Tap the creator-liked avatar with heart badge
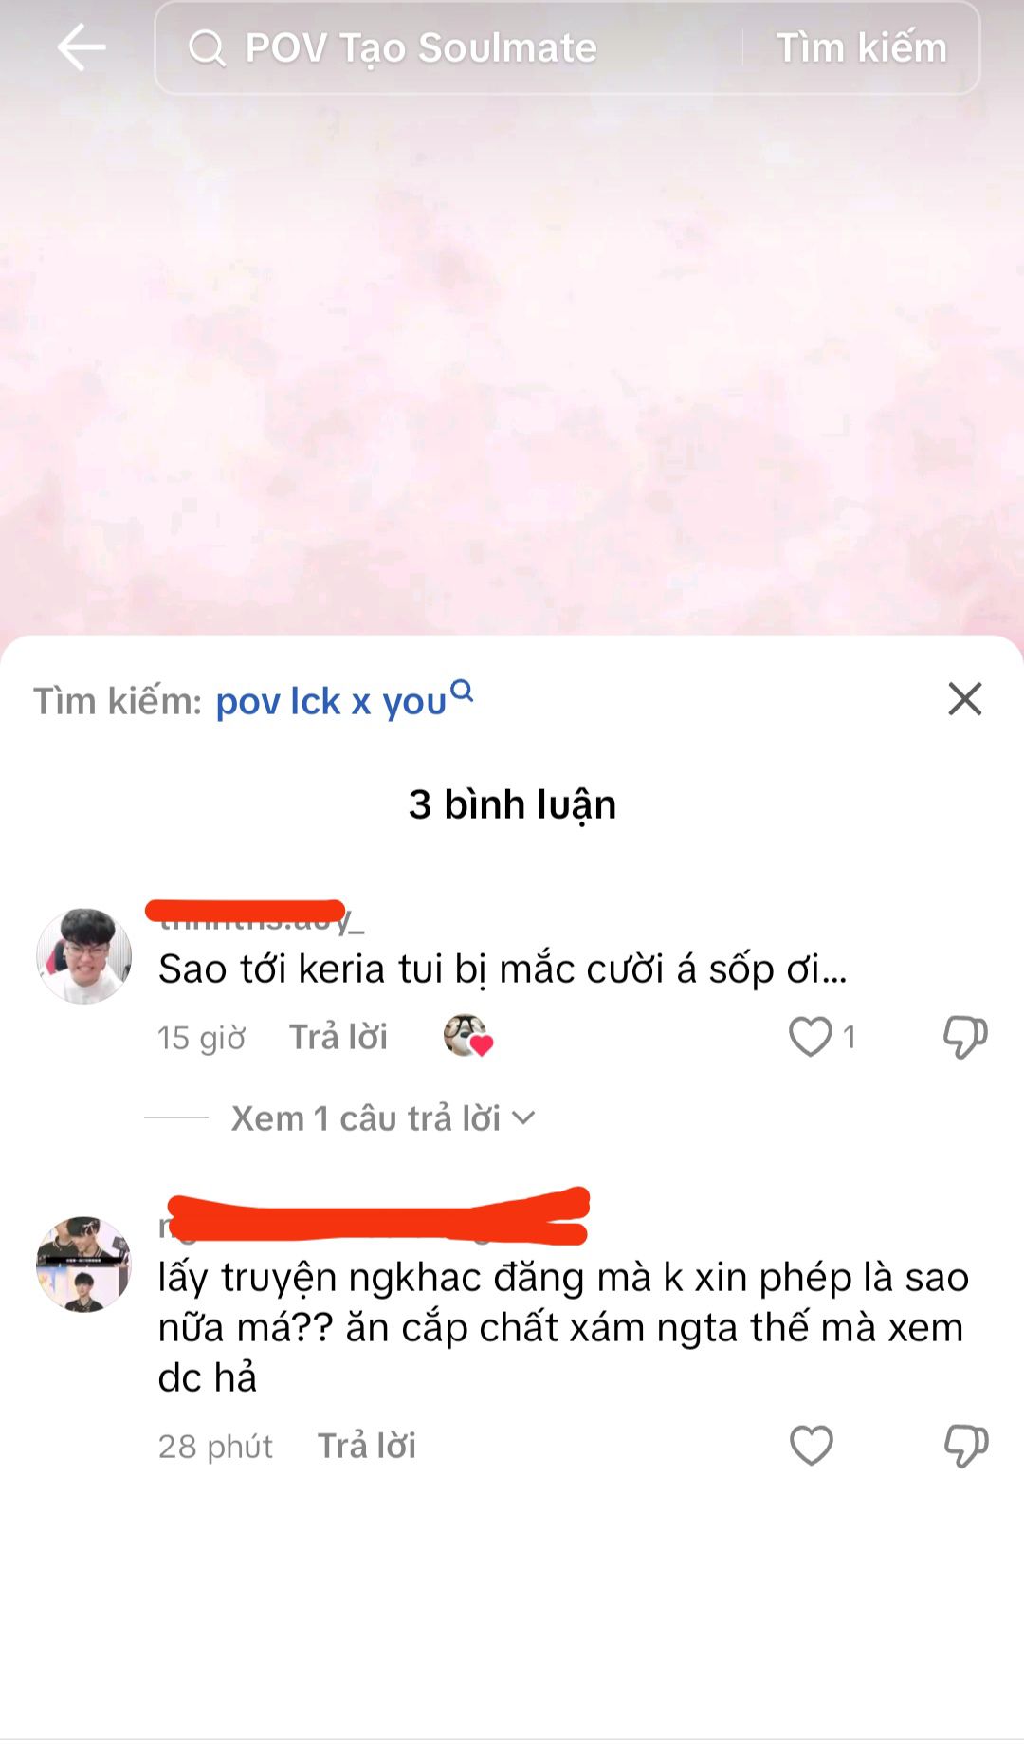 468,1036
